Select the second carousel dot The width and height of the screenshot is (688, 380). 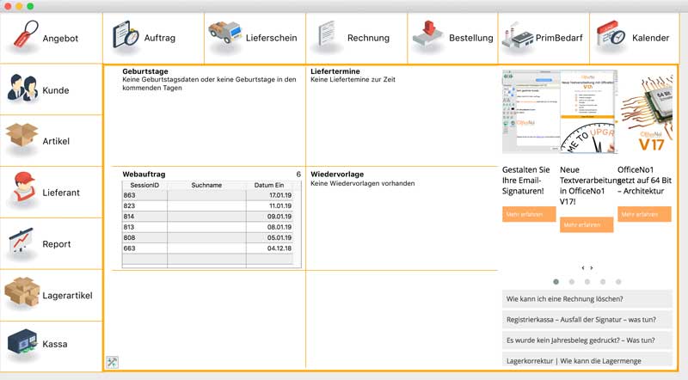point(571,282)
